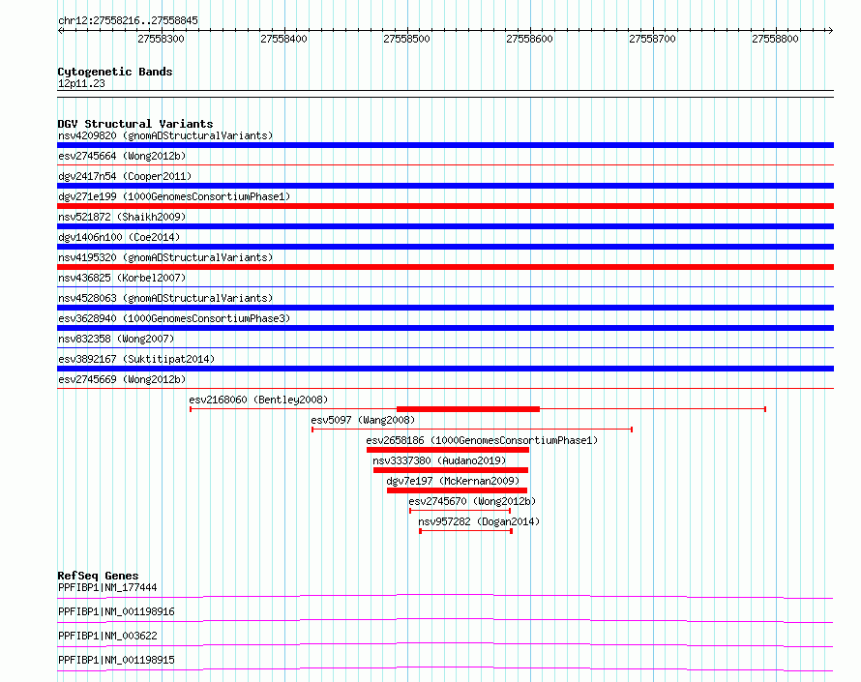Click PPFIBP1|NM_003622 transcript label

(x=107, y=636)
